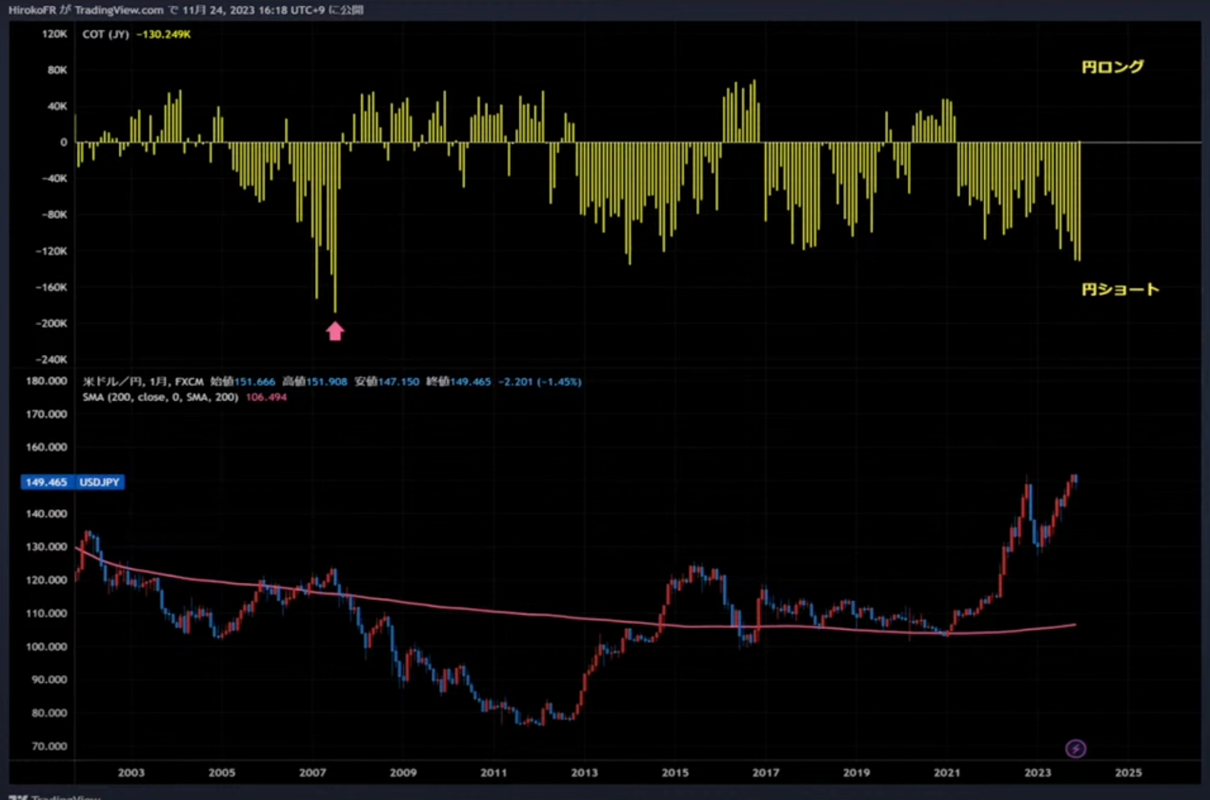Click the SMA 200 indicator legend
This screenshot has height=800, width=1210.
[x=160, y=397]
